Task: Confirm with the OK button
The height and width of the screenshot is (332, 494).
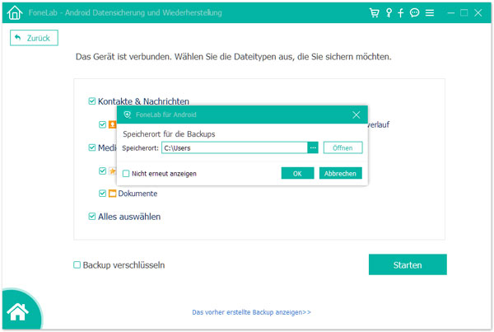Action: point(297,173)
